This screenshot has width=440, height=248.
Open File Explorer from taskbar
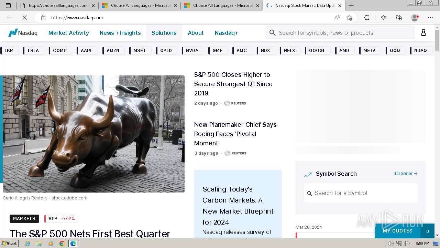pos(39,244)
